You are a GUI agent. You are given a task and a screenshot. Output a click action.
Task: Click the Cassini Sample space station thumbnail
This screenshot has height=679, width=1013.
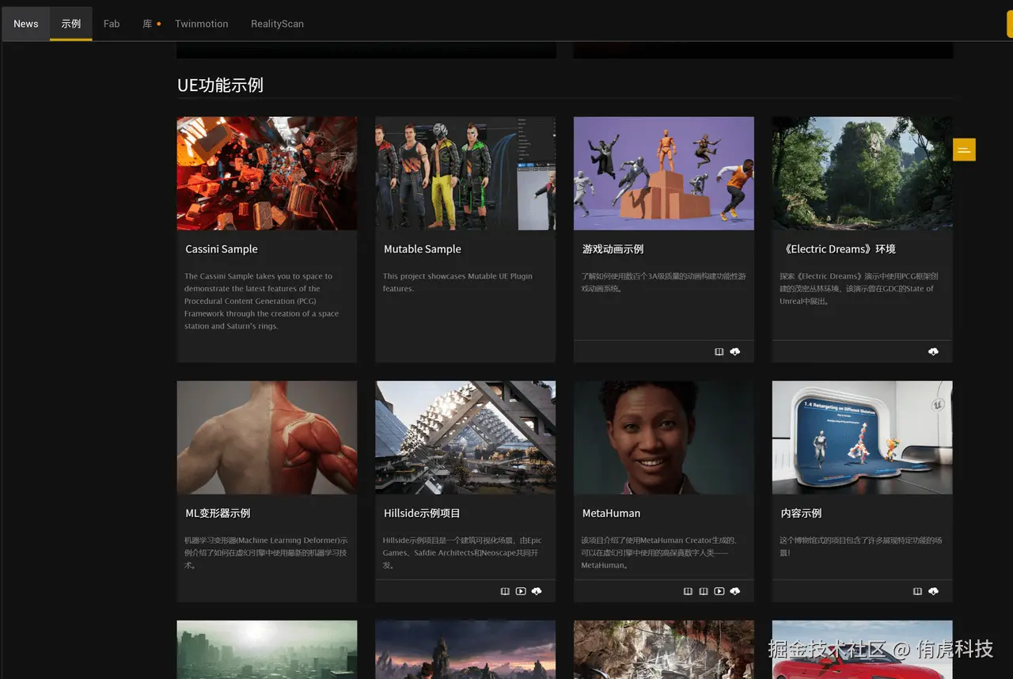pos(267,173)
